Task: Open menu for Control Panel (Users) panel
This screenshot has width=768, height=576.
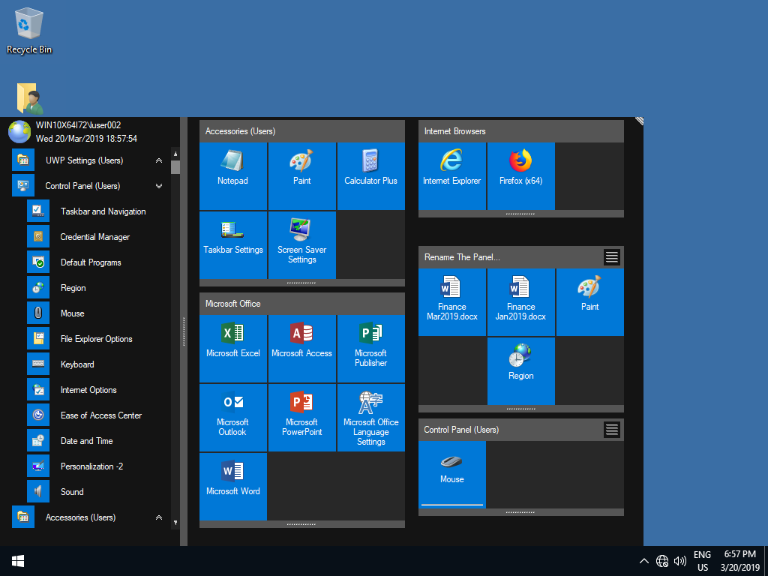Action: (612, 430)
